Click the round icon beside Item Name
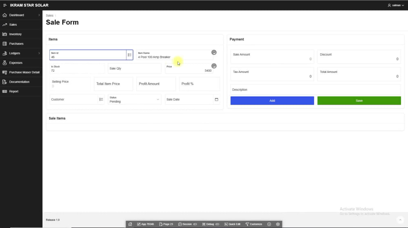This screenshot has width=408, height=228. pyautogui.click(x=214, y=53)
